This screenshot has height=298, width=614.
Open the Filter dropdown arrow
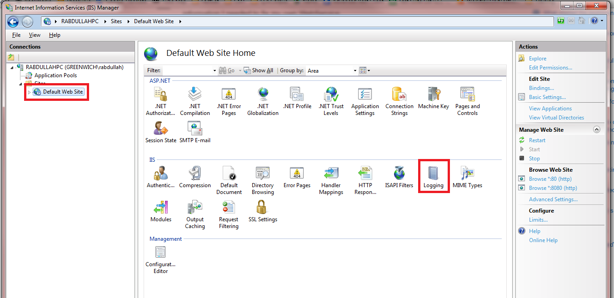point(215,70)
